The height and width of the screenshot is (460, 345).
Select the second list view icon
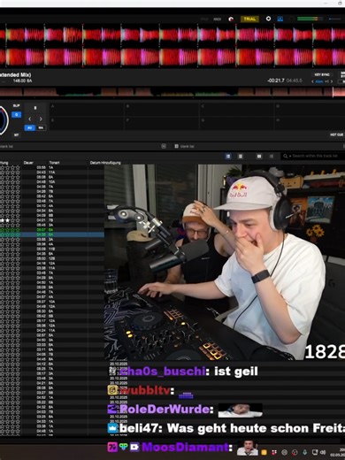(241, 156)
